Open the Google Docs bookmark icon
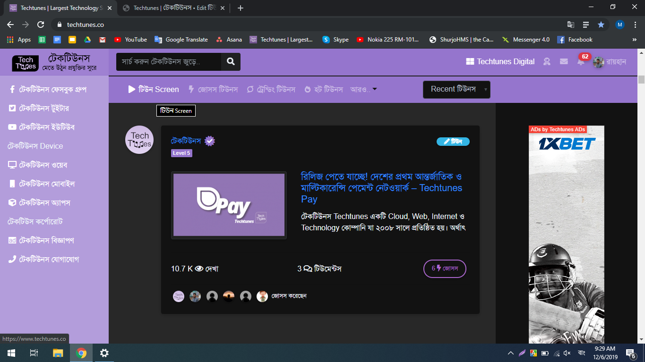 point(57,40)
